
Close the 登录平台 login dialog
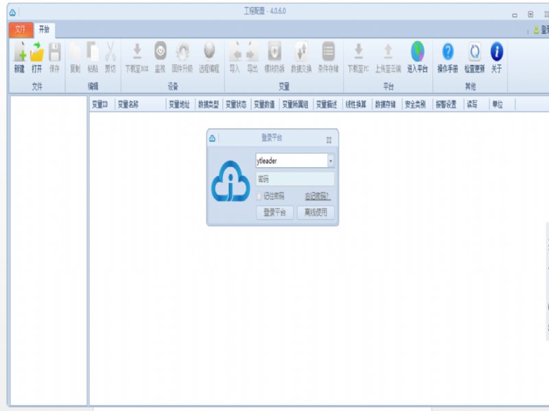pyautogui.click(x=329, y=139)
